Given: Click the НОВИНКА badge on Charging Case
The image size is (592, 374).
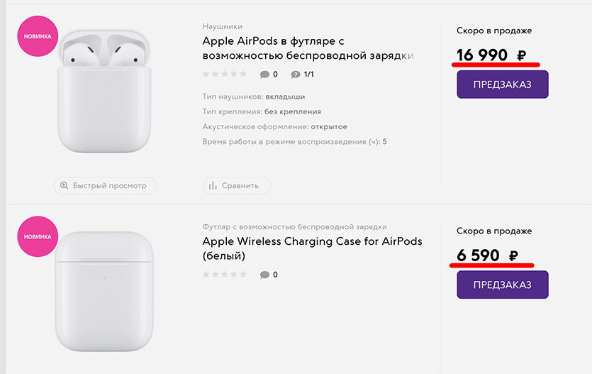Looking at the screenshot, I should pyautogui.click(x=37, y=236).
